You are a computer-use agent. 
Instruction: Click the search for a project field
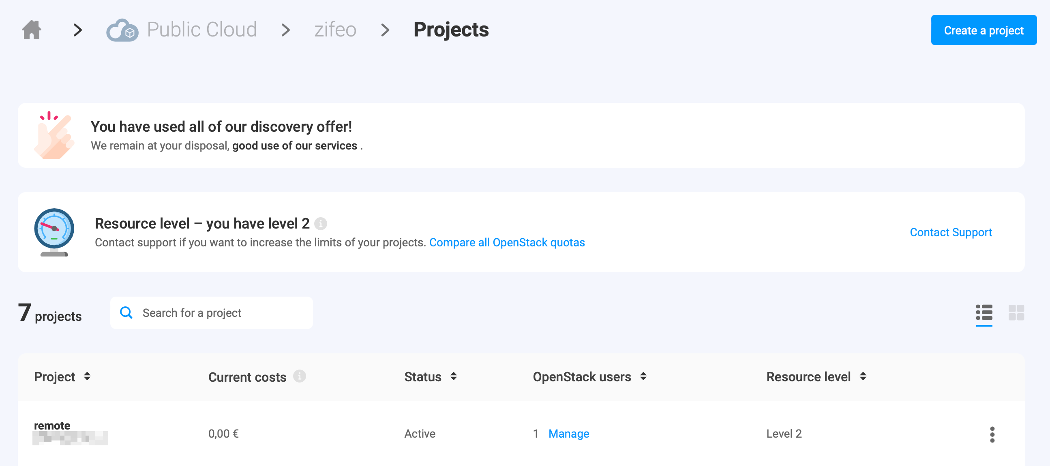point(211,312)
